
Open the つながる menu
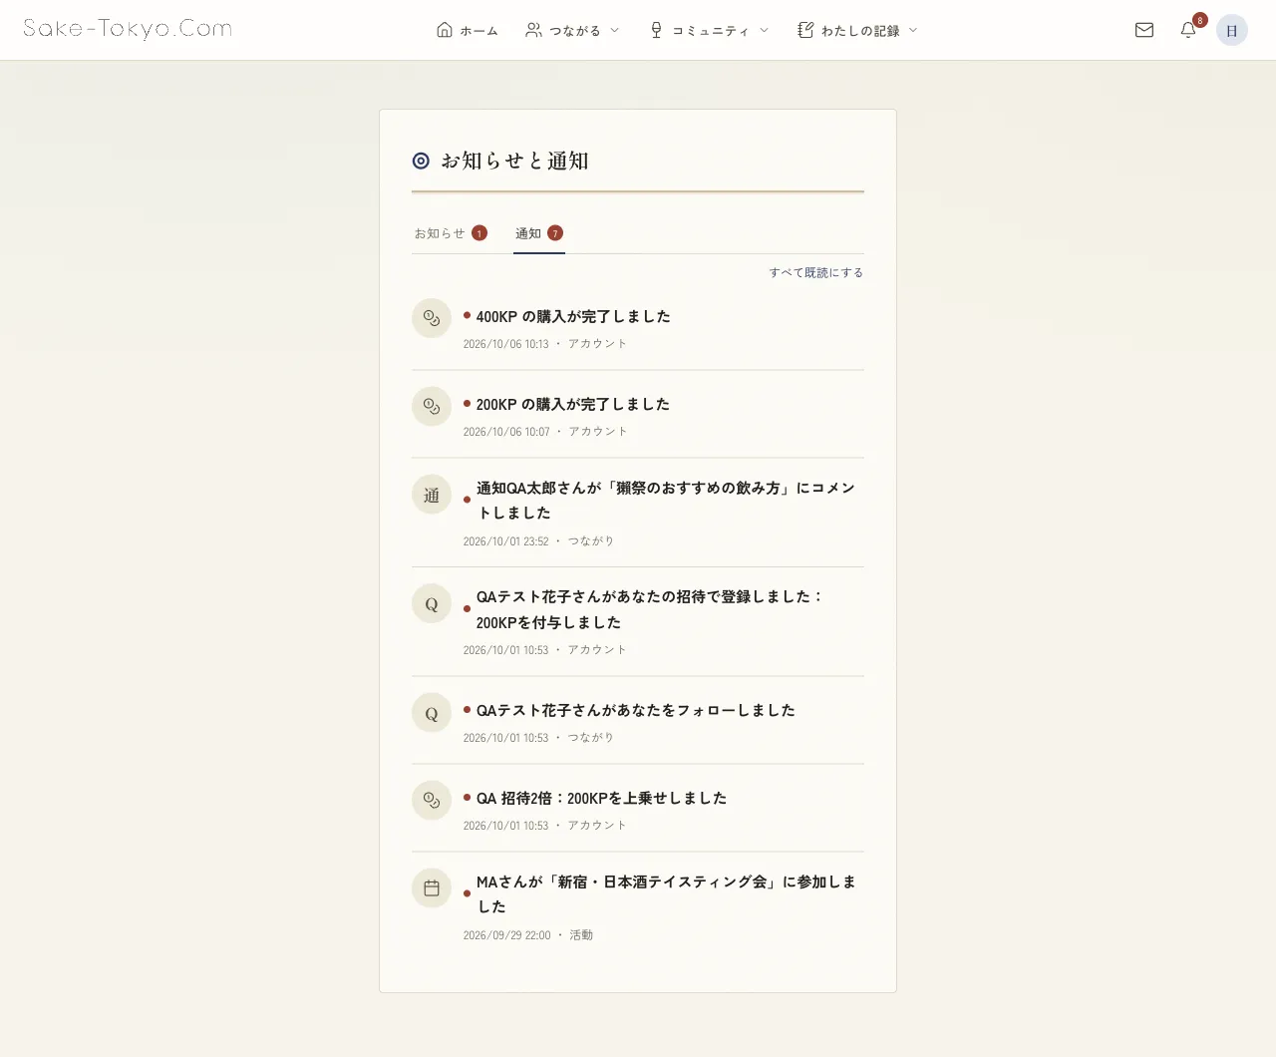pos(572,30)
